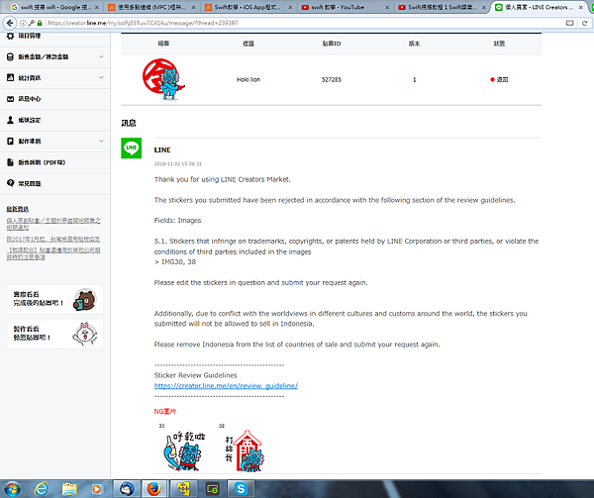
Task: Go back with the browser back arrow
Action: pyautogui.click(x=10, y=23)
